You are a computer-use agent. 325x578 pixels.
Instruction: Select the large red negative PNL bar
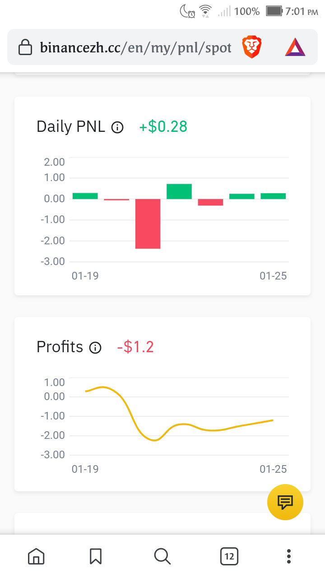click(x=148, y=224)
